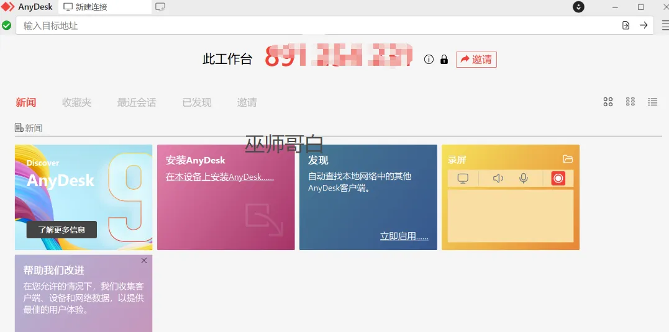Viewport: 669px width, 332px height.
Task: Click the round download indicator icon
Action: coord(578,7)
